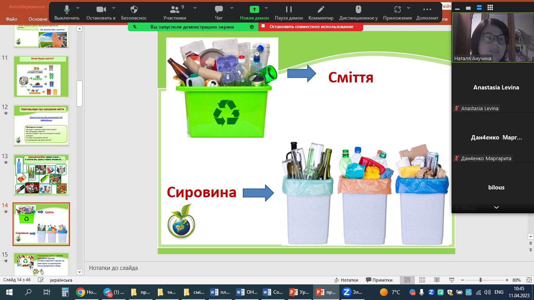
Task: Open the Нотатки notes pane button
Action: coord(346,280)
